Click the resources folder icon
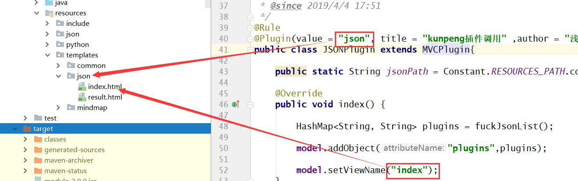This screenshot has height=181, width=578. [49, 13]
